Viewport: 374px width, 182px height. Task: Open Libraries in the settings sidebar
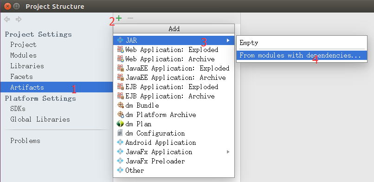pos(57,66)
